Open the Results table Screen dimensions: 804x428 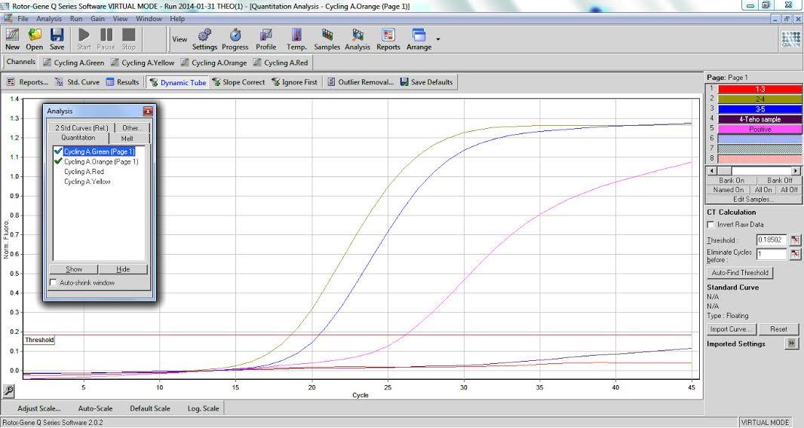[122, 82]
